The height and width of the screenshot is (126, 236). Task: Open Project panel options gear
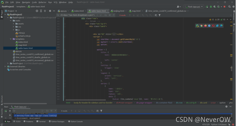pos(50,11)
